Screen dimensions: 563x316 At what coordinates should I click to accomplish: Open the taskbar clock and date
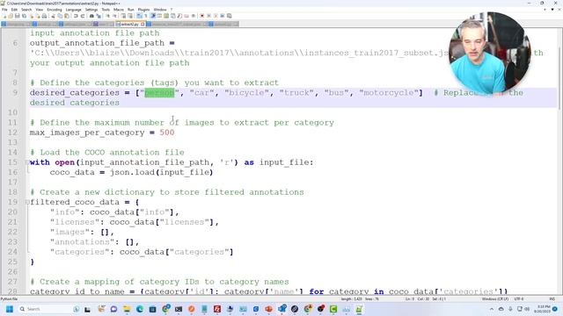tap(542, 309)
